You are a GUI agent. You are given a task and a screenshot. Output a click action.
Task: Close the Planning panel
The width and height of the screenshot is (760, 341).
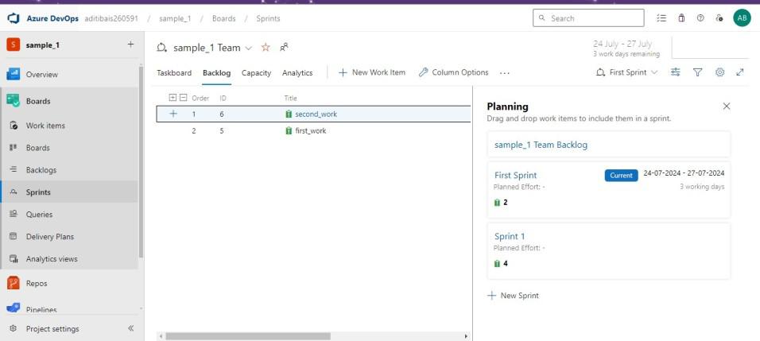[726, 106]
